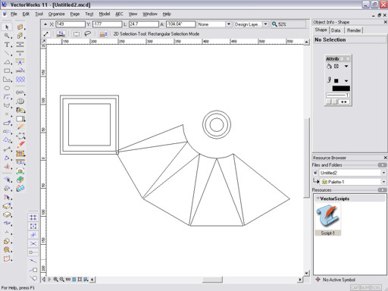Switch to the Render tab
This screenshot has height=291, width=388.
354,30
